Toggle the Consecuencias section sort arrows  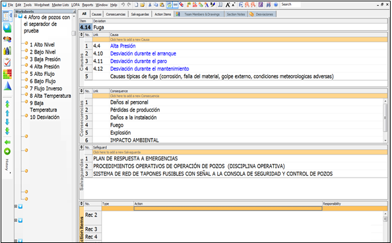pyautogui.click(x=81, y=91)
